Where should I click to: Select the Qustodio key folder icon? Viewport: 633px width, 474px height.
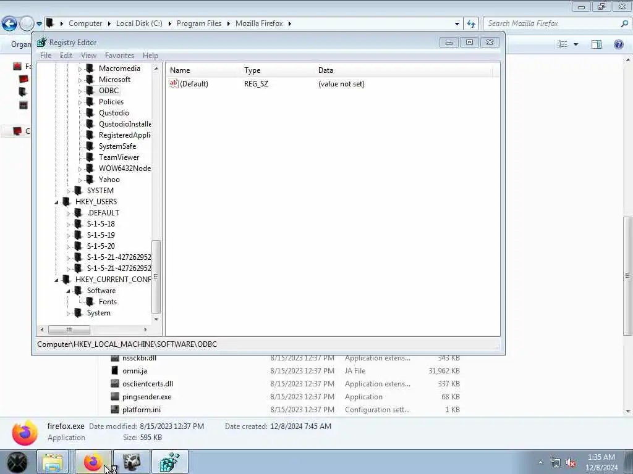click(x=90, y=113)
